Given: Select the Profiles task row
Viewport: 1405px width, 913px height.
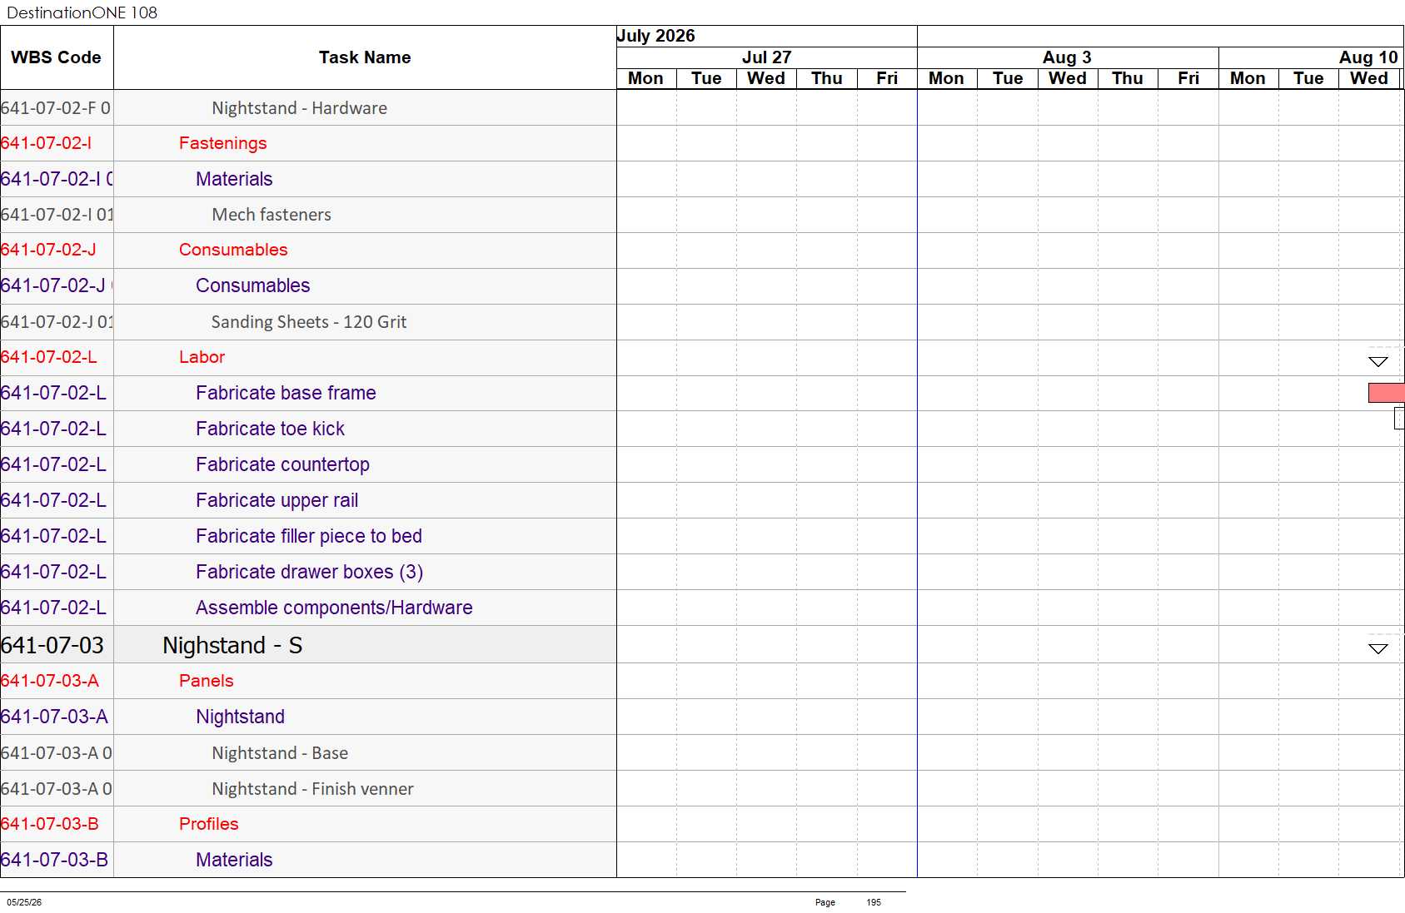Looking at the screenshot, I should (308, 824).
